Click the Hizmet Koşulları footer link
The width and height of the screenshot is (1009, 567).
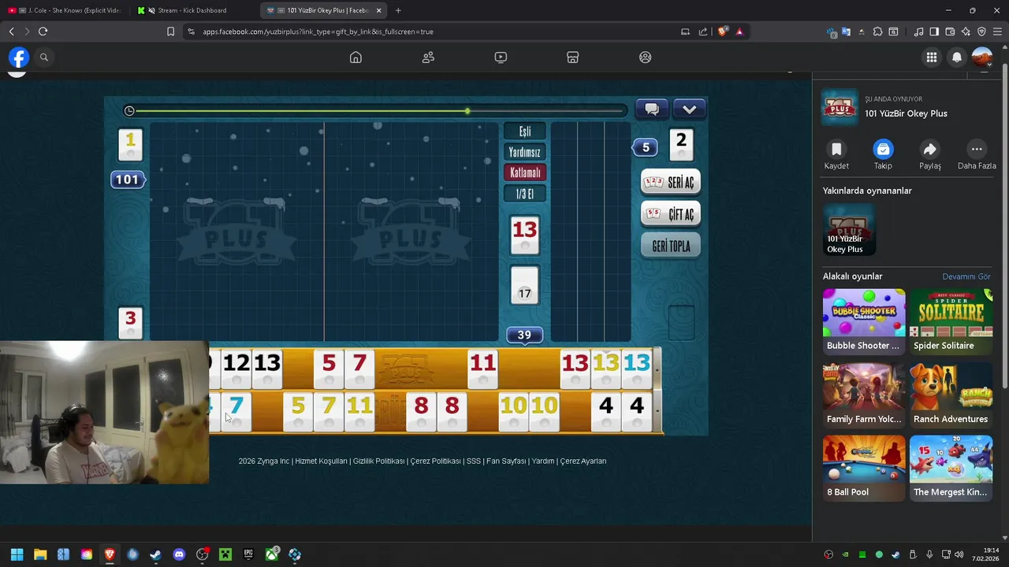pos(321,461)
